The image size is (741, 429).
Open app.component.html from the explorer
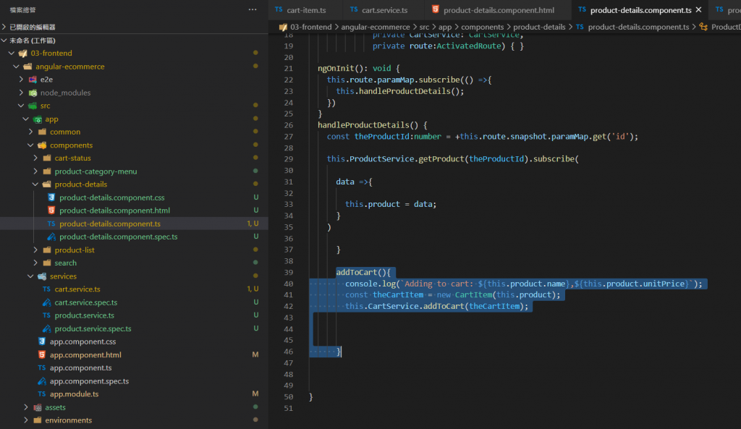click(x=85, y=355)
